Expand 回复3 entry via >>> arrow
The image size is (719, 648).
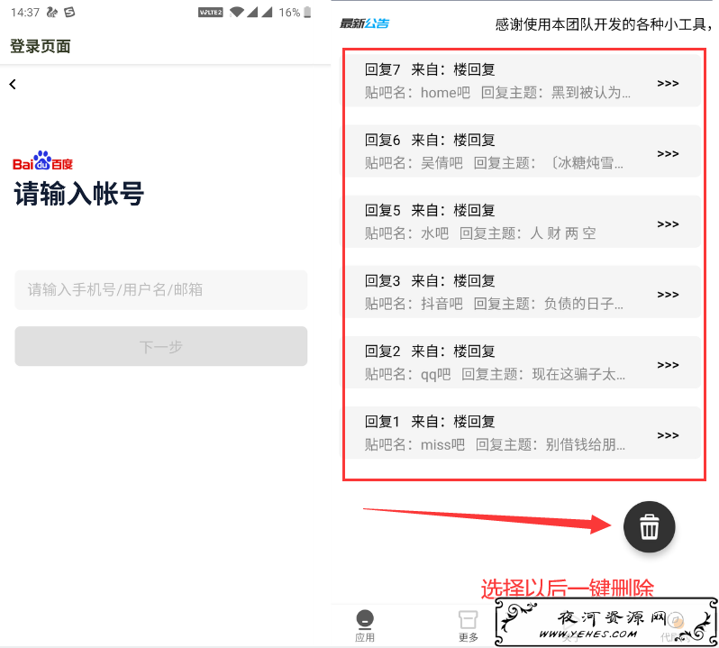[x=668, y=295]
